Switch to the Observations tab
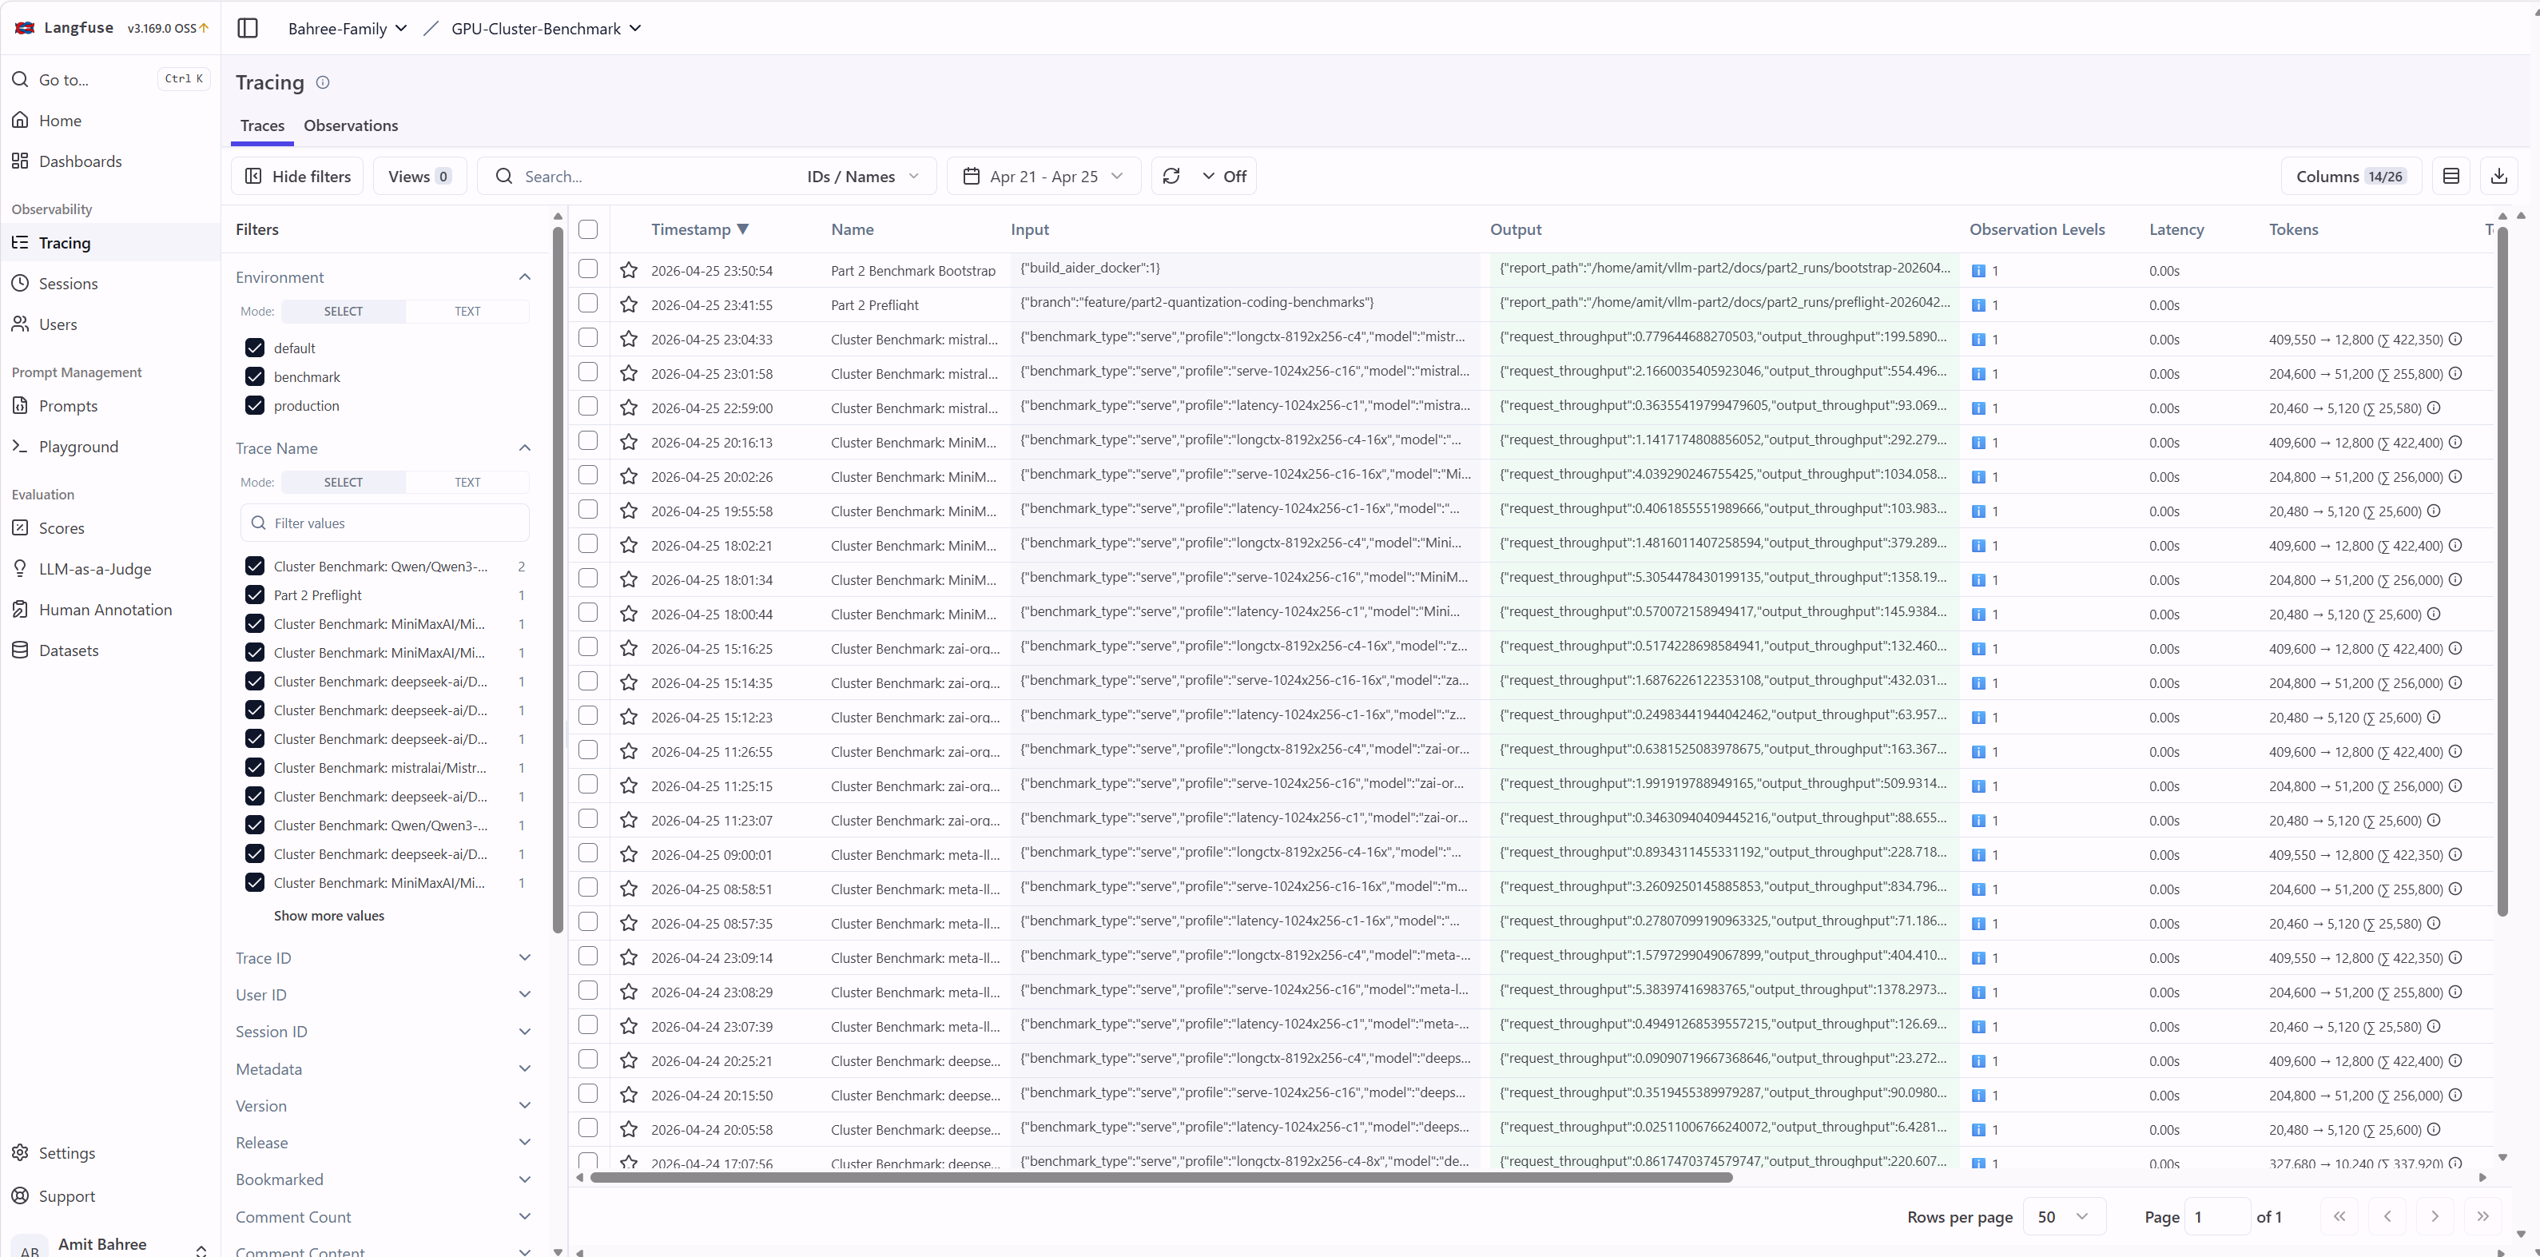Image resolution: width=2540 pixels, height=1257 pixels. [x=350, y=125]
